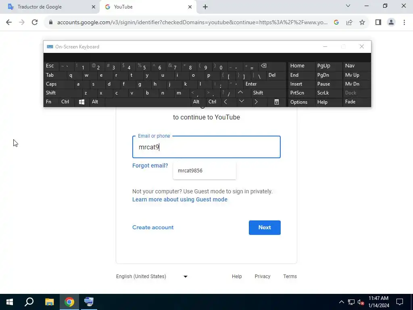The width and height of the screenshot is (413, 310).
Task: Toggle right Ctrl key on keyboard
Action: pos(213,102)
